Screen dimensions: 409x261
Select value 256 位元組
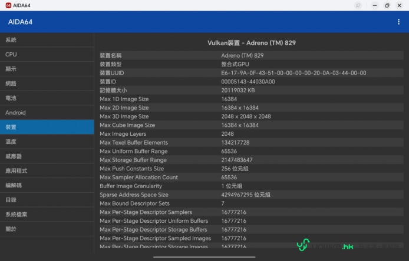(235, 169)
